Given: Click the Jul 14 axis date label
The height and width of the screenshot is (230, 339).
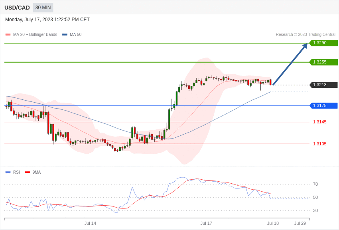Looking at the screenshot, I should [x=90, y=223].
